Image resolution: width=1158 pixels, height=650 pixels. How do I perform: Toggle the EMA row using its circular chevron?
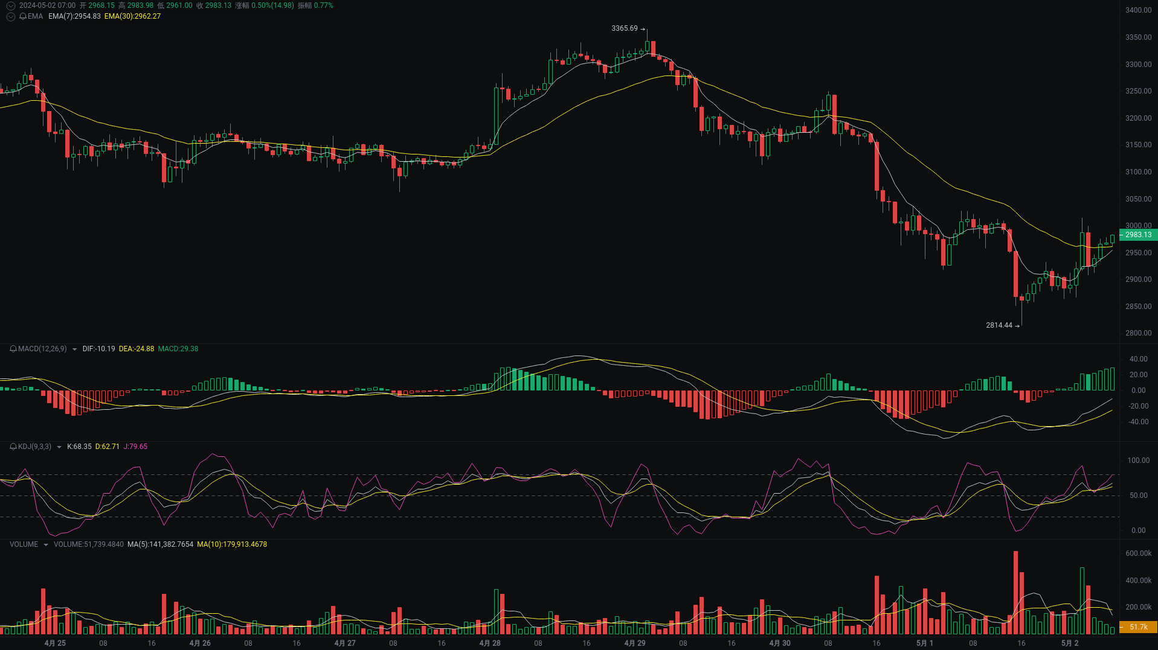tap(11, 16)
